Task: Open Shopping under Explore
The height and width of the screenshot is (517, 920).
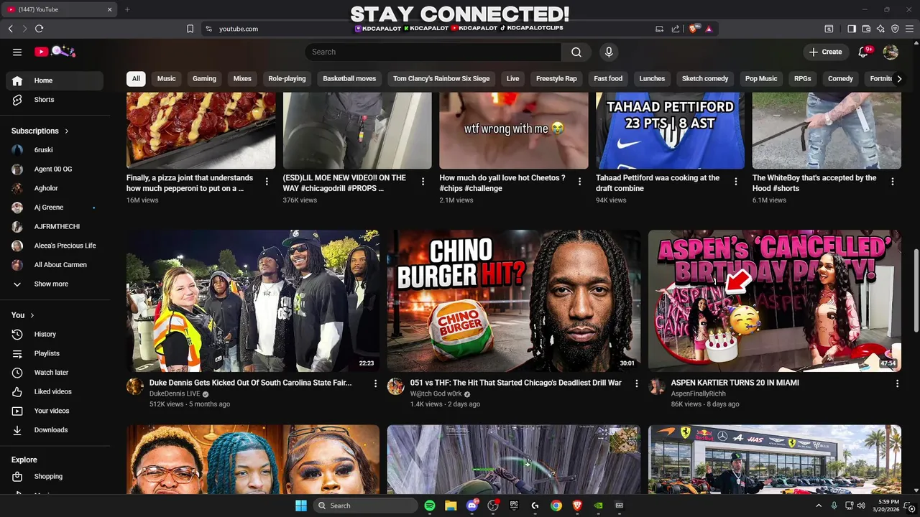Action: (x=55, y=477)
